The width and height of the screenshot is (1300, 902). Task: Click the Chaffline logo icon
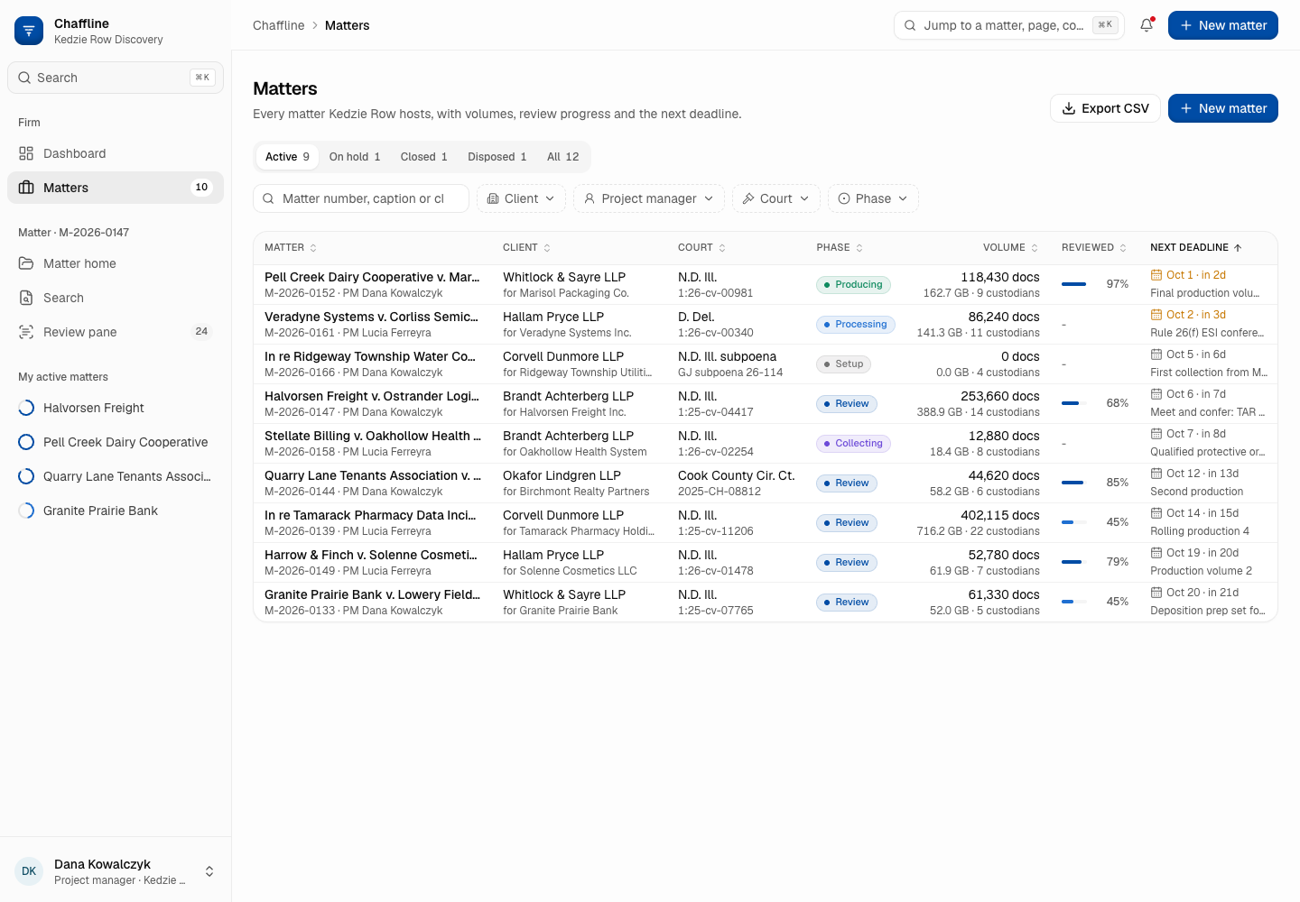click(29, 31)
